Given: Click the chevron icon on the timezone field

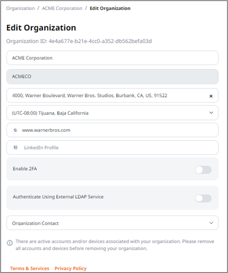Looking at the screenshot, I should point(211,113).
